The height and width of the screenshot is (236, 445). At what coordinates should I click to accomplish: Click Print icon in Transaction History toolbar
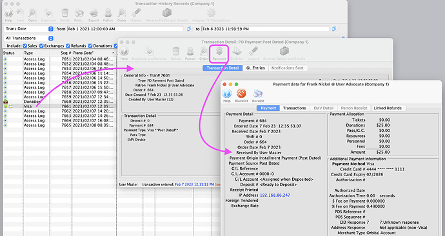click(x=79, y=13)
